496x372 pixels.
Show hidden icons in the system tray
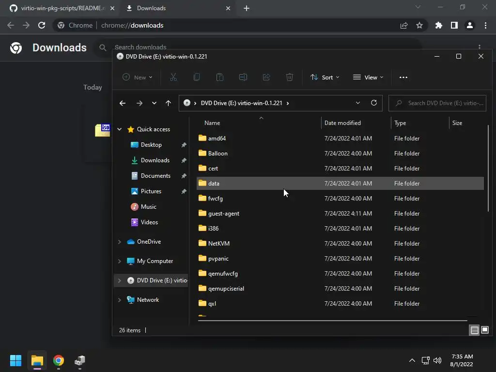tap(412, 360)
